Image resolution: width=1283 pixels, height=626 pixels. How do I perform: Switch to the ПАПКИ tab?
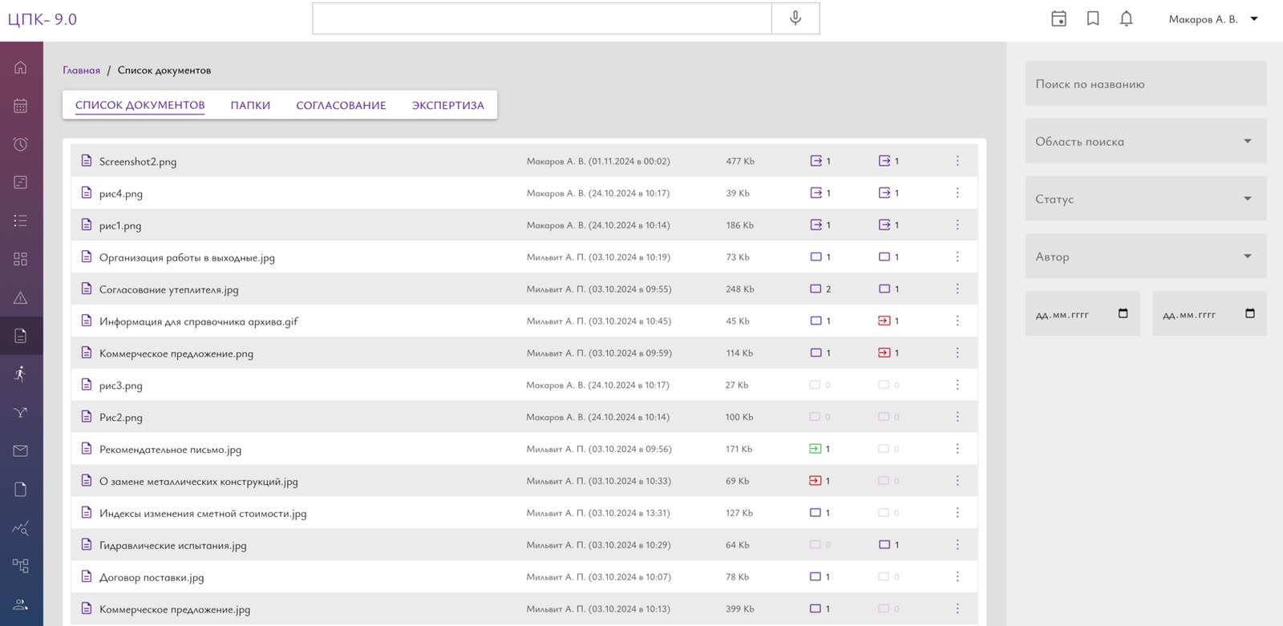coord(250,105)
